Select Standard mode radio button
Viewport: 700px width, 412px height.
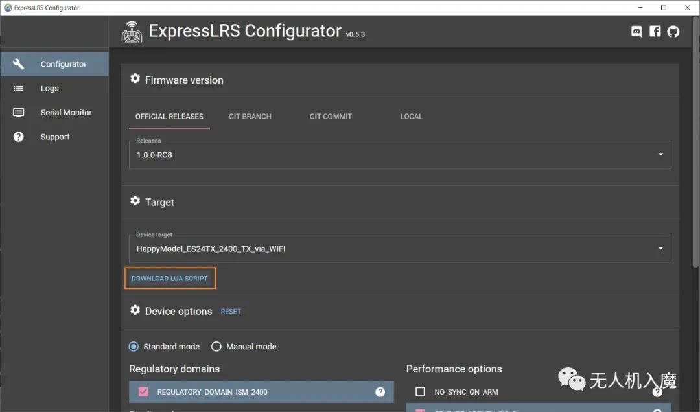134,347
